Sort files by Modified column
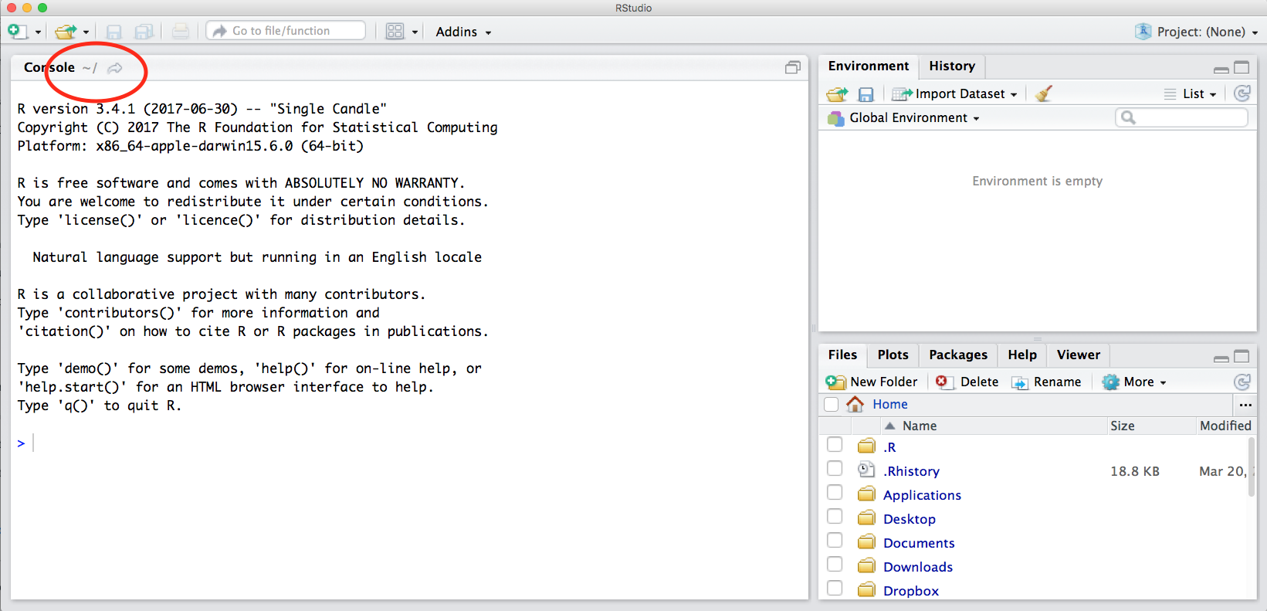Screen dimensions: 1267x611 (1225, 426)
